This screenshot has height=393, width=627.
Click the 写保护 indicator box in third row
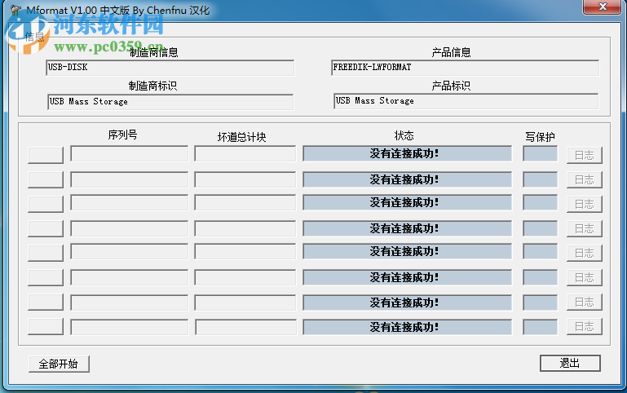(x=541, y=202)
